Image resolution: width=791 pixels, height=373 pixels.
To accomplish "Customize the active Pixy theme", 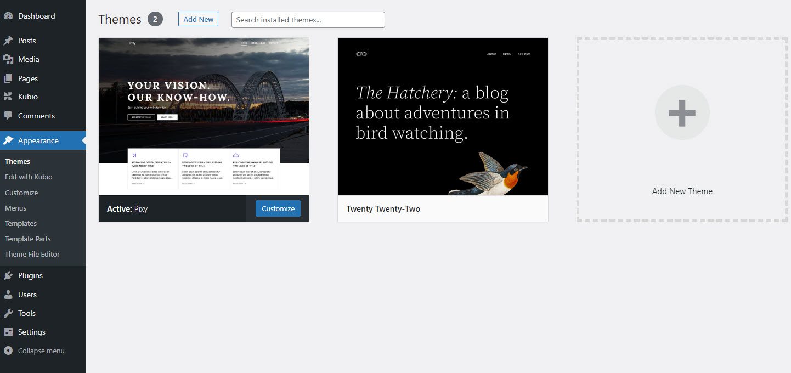I will coord(278,208).
